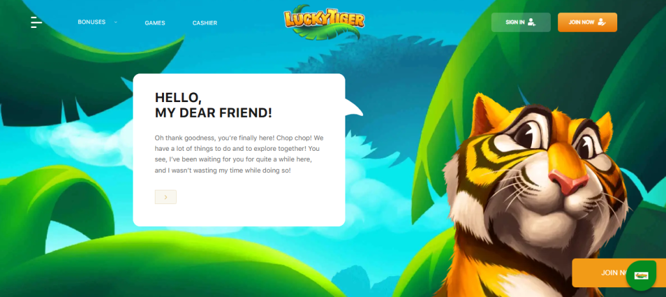
Task: Open the CASHIER section
Action: click(205, 23)
